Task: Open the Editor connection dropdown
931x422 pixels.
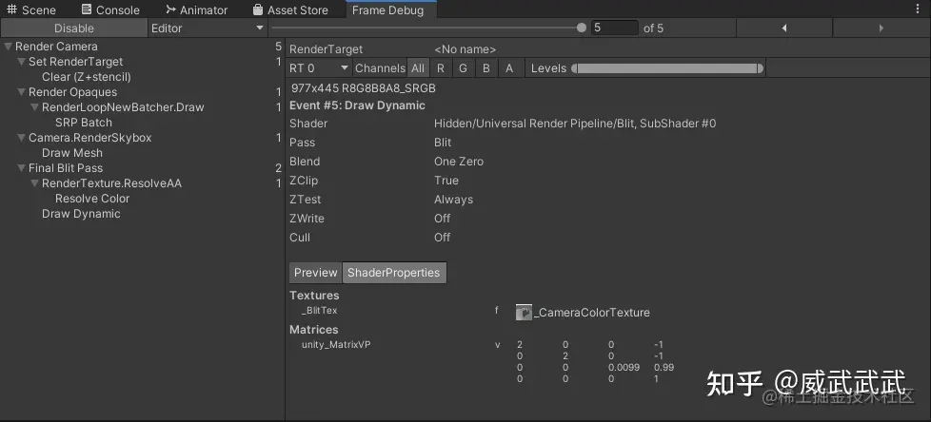Action: (207, 28)
